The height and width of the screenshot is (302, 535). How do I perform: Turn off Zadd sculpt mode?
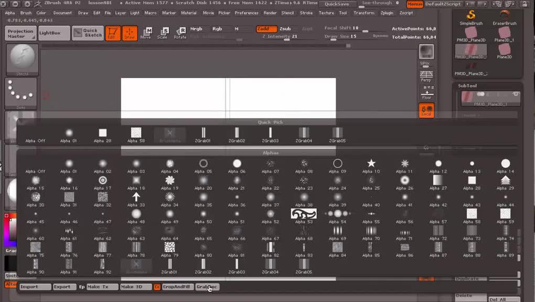[x=266, y=29]
